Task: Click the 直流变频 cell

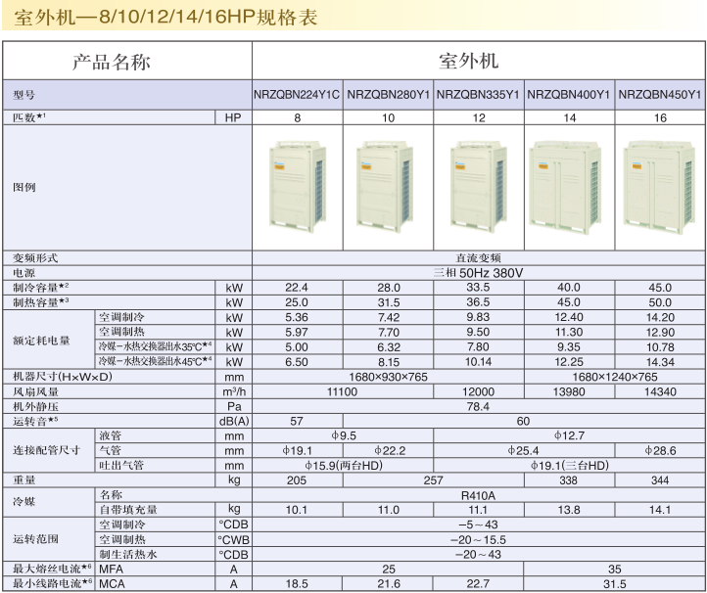Action: pyautogui.click(x=479, y=258)
